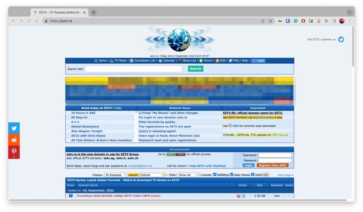Image resolution: width=363 pixels, height=212 pixels.
Task: Reload the page with refresh icon
Action: pos(29,21)
